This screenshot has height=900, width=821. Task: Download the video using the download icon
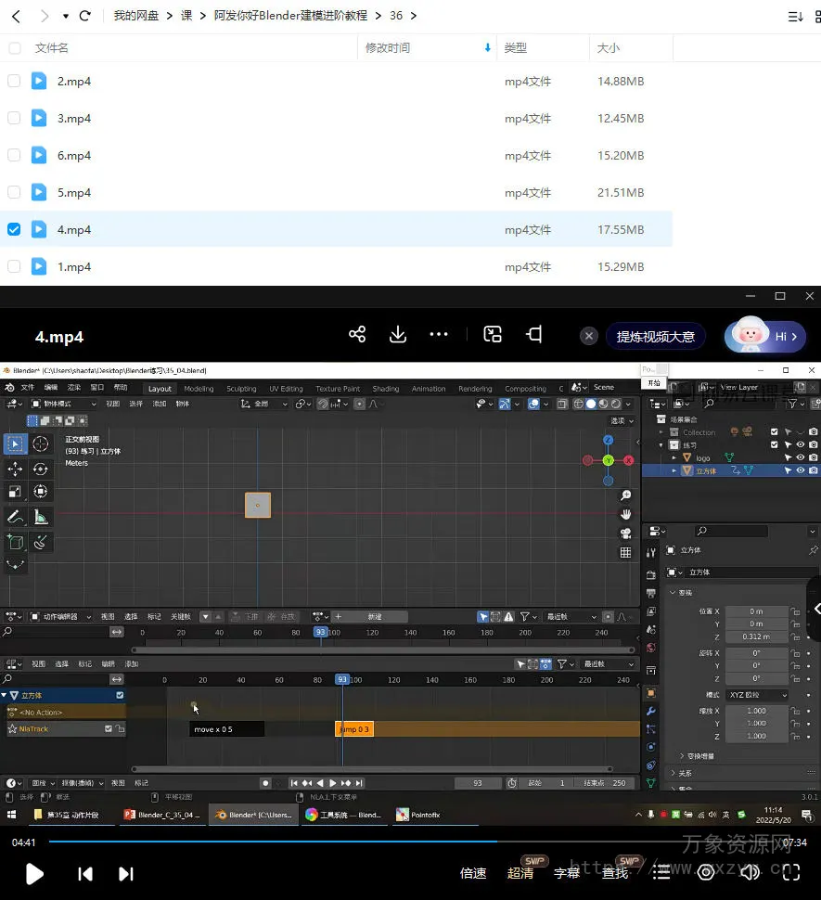[x=398, y=335]
